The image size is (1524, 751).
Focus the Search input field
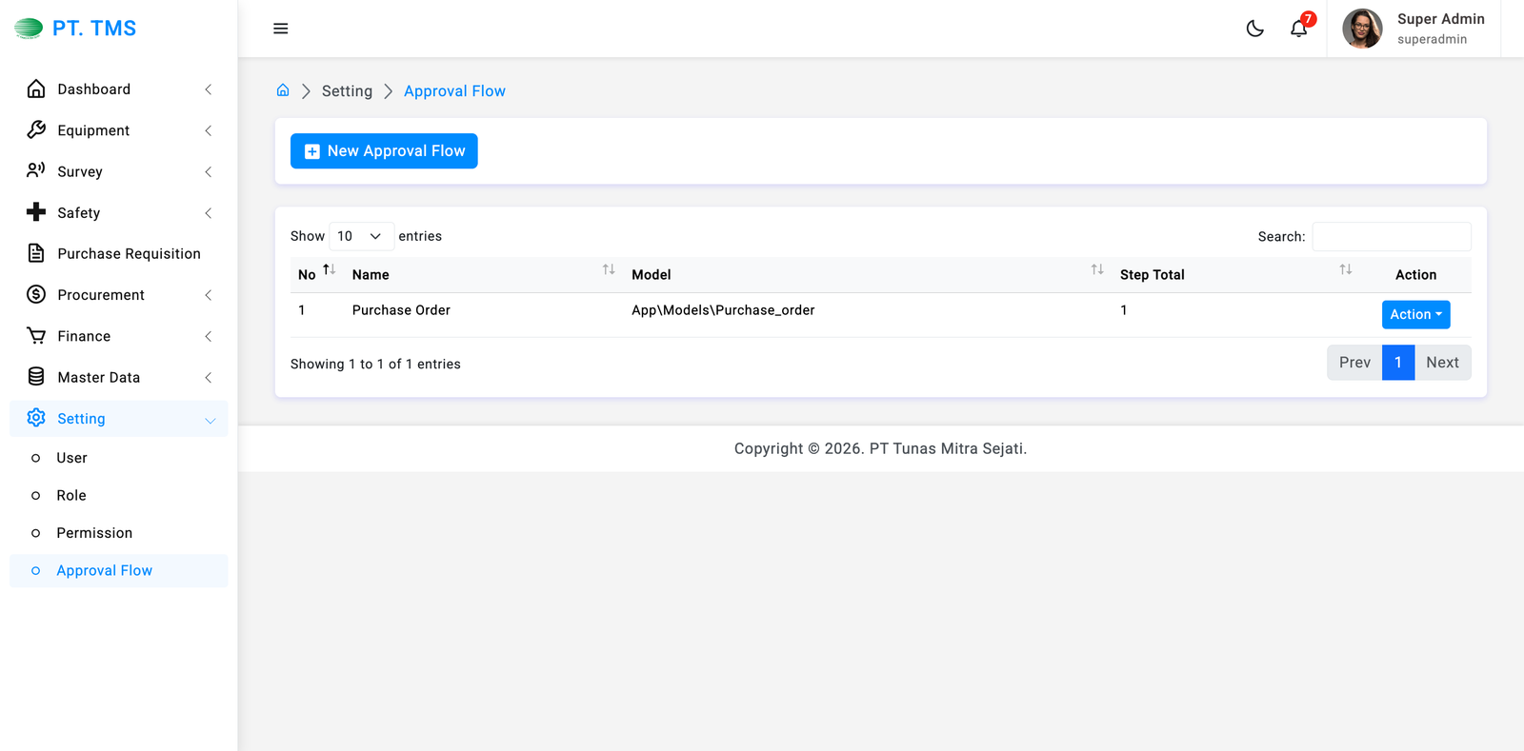pyautogui.click(x=1391, y=236)
